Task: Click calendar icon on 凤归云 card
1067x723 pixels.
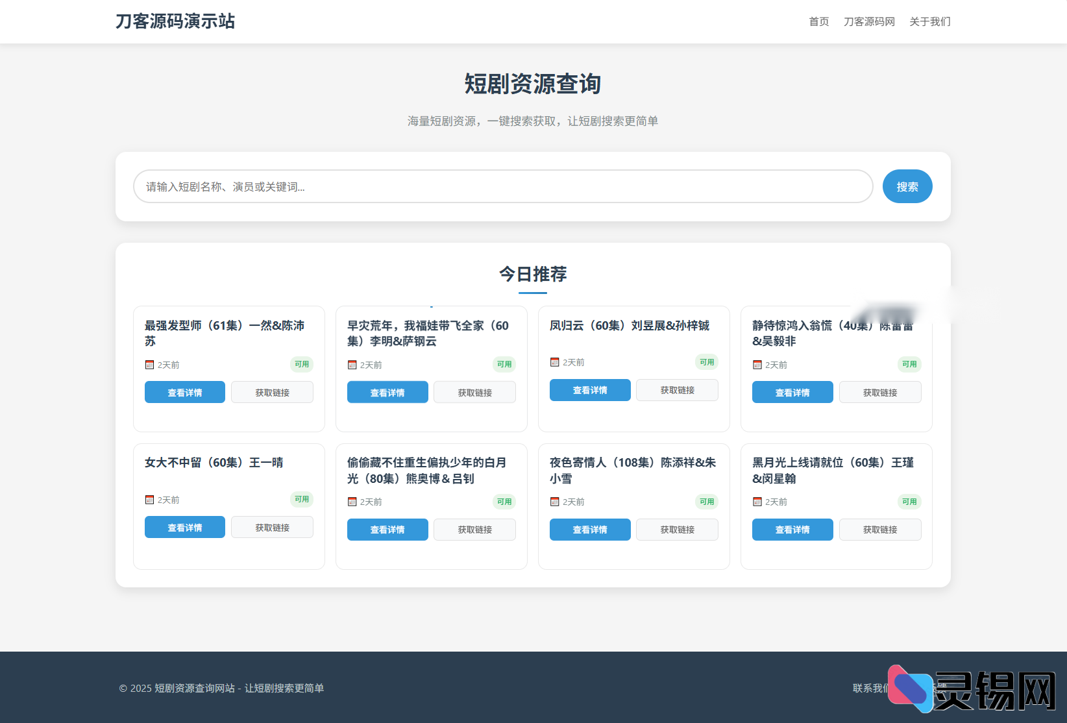Action: [x=555, y=361]
